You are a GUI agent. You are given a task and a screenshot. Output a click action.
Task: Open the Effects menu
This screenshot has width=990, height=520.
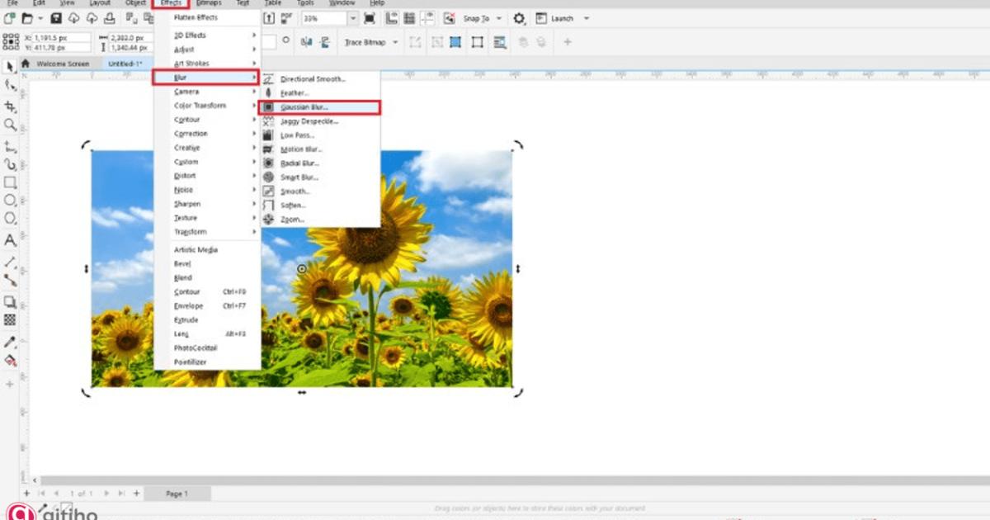pos(171,3)
